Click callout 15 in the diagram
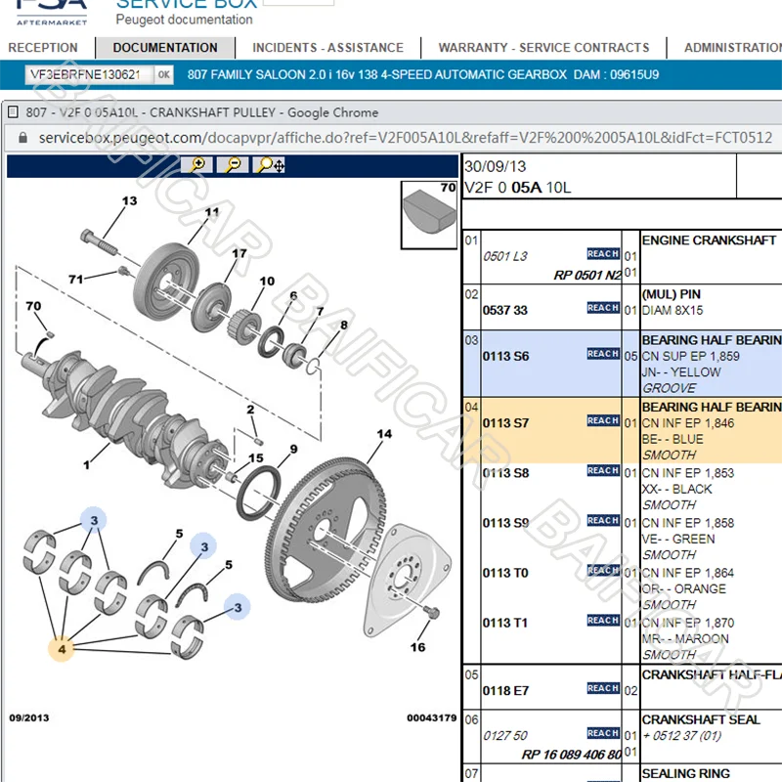782x782 pixels. 256,457
